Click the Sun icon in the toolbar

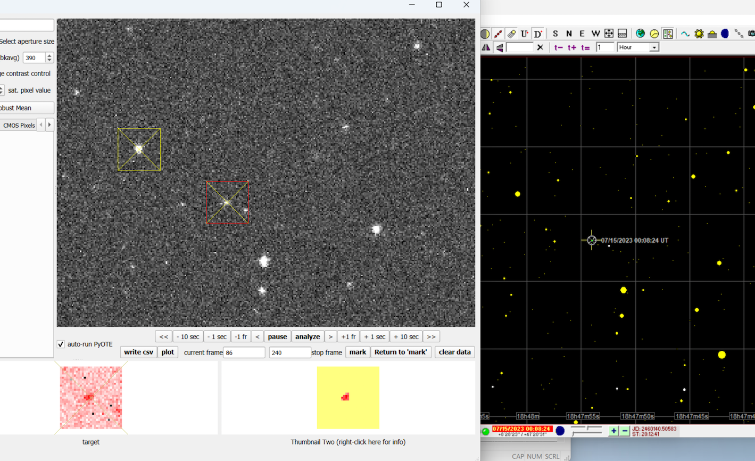(x=699, y=34)
